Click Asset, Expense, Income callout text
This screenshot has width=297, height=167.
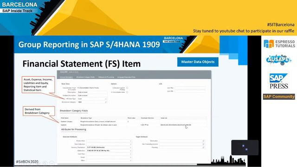(38, 84)
